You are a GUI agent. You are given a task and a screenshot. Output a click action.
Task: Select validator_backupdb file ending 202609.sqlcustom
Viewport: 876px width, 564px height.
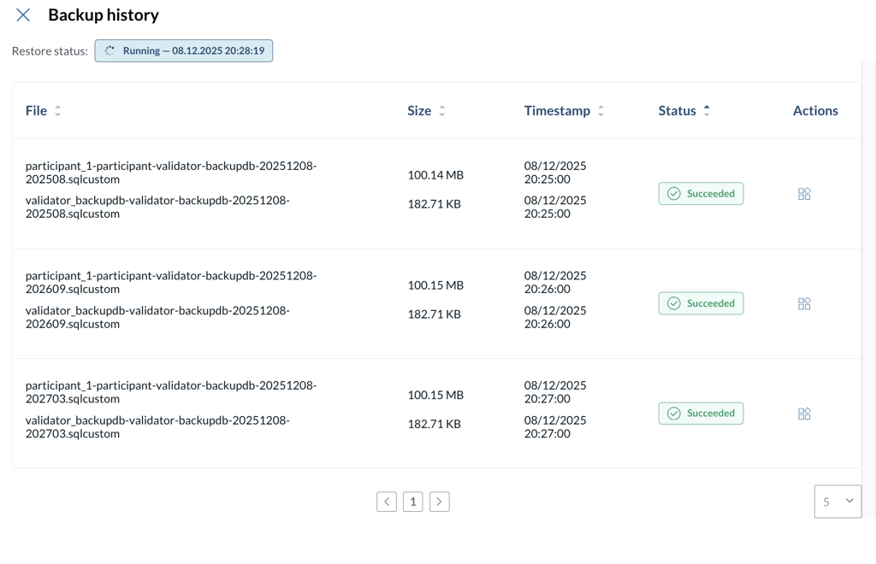pyautogui.click(x=157, y=317)
